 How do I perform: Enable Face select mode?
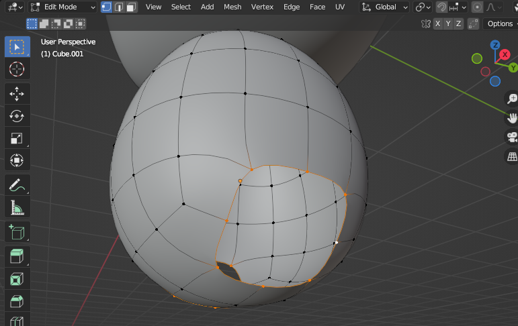pyautogui.click(x=132, y=7)
